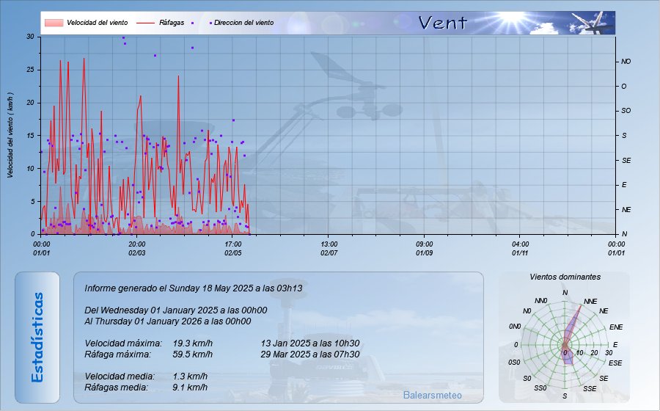
Task: Click the y-axis value 20
Action: tap(30, 103)
